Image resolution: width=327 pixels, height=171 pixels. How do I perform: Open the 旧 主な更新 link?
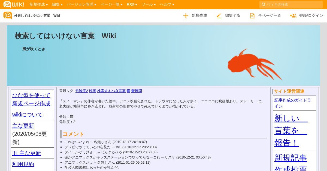(27, 153)
